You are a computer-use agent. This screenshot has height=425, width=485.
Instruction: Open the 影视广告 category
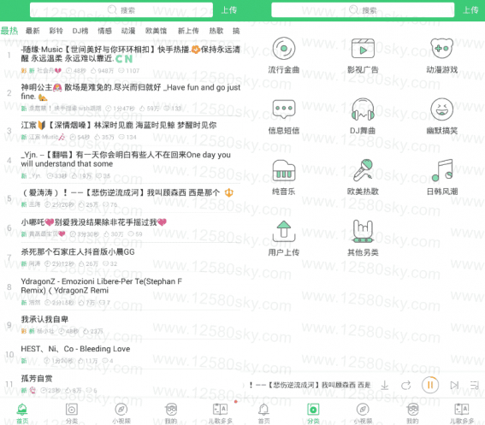[x=363, y=55]
